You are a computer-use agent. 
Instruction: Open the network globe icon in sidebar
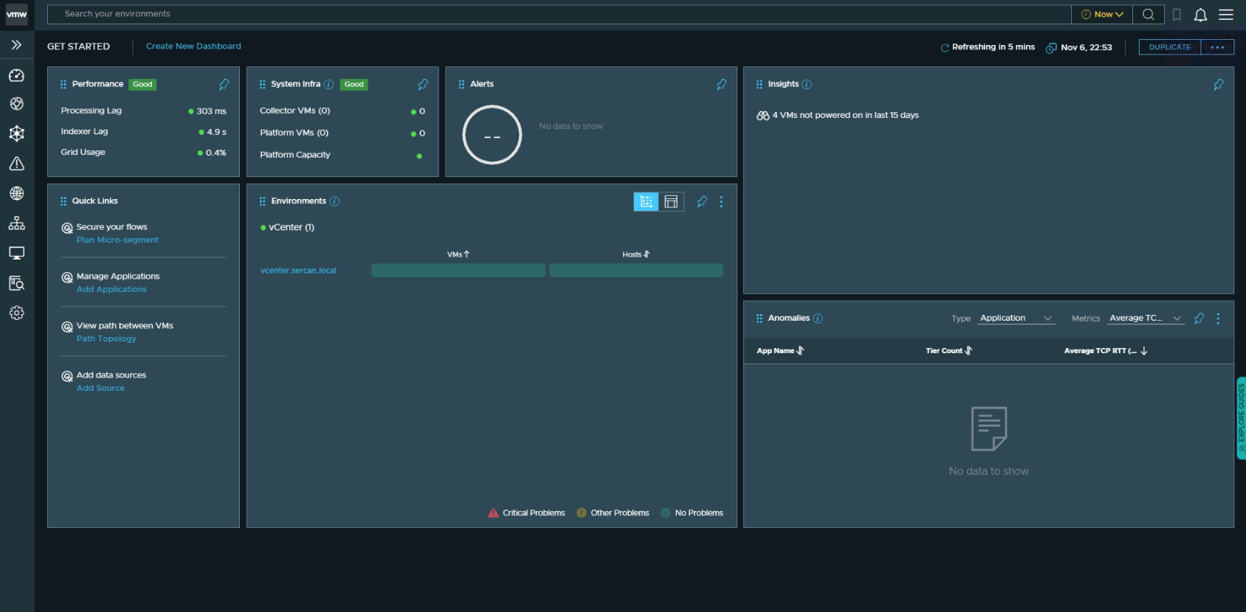(16, 193)
